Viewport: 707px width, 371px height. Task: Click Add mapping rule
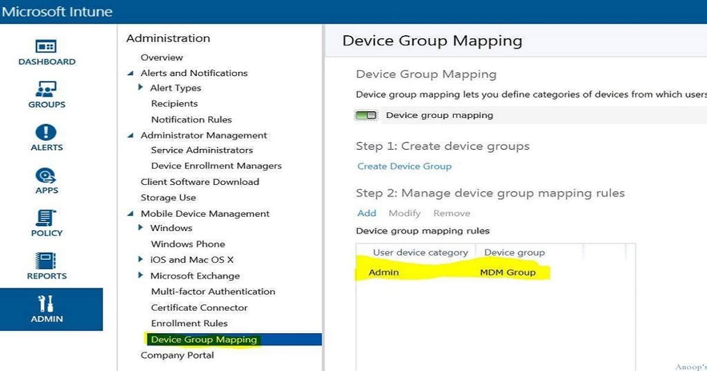point(366,213)
